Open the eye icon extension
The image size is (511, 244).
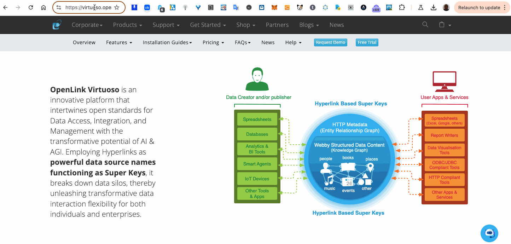point(350,7)
